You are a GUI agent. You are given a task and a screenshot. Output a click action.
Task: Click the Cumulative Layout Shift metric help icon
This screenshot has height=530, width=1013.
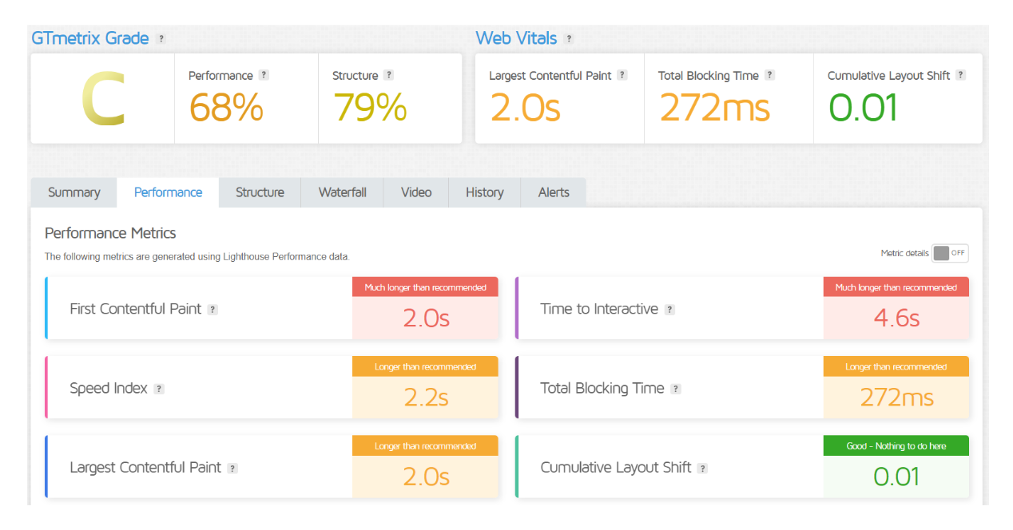click(x=702, y=468)
